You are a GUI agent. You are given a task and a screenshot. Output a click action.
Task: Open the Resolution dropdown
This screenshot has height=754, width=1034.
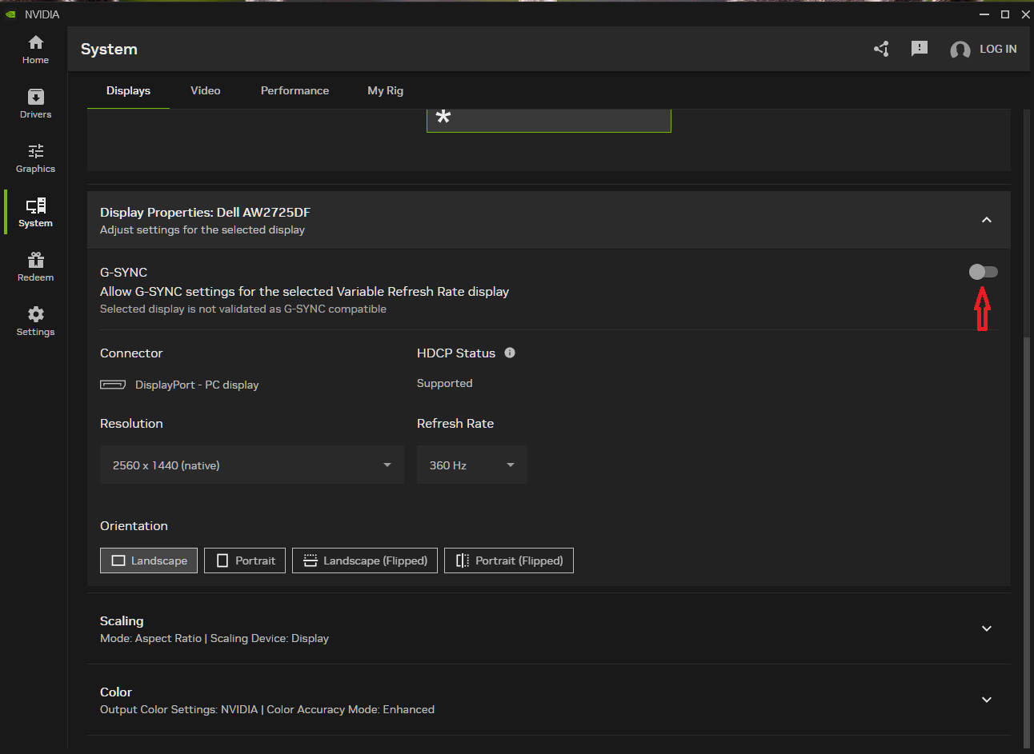click(252, 465)
